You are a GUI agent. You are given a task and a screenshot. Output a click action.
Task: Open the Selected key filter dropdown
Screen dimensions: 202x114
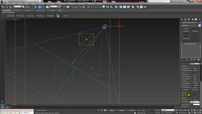pos(168,110)
